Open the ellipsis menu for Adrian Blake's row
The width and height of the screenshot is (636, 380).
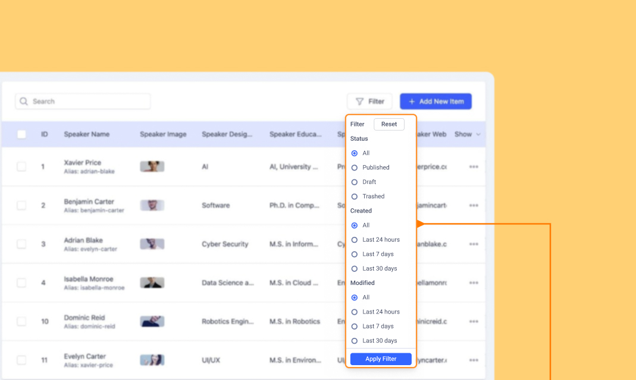[474, 244]
